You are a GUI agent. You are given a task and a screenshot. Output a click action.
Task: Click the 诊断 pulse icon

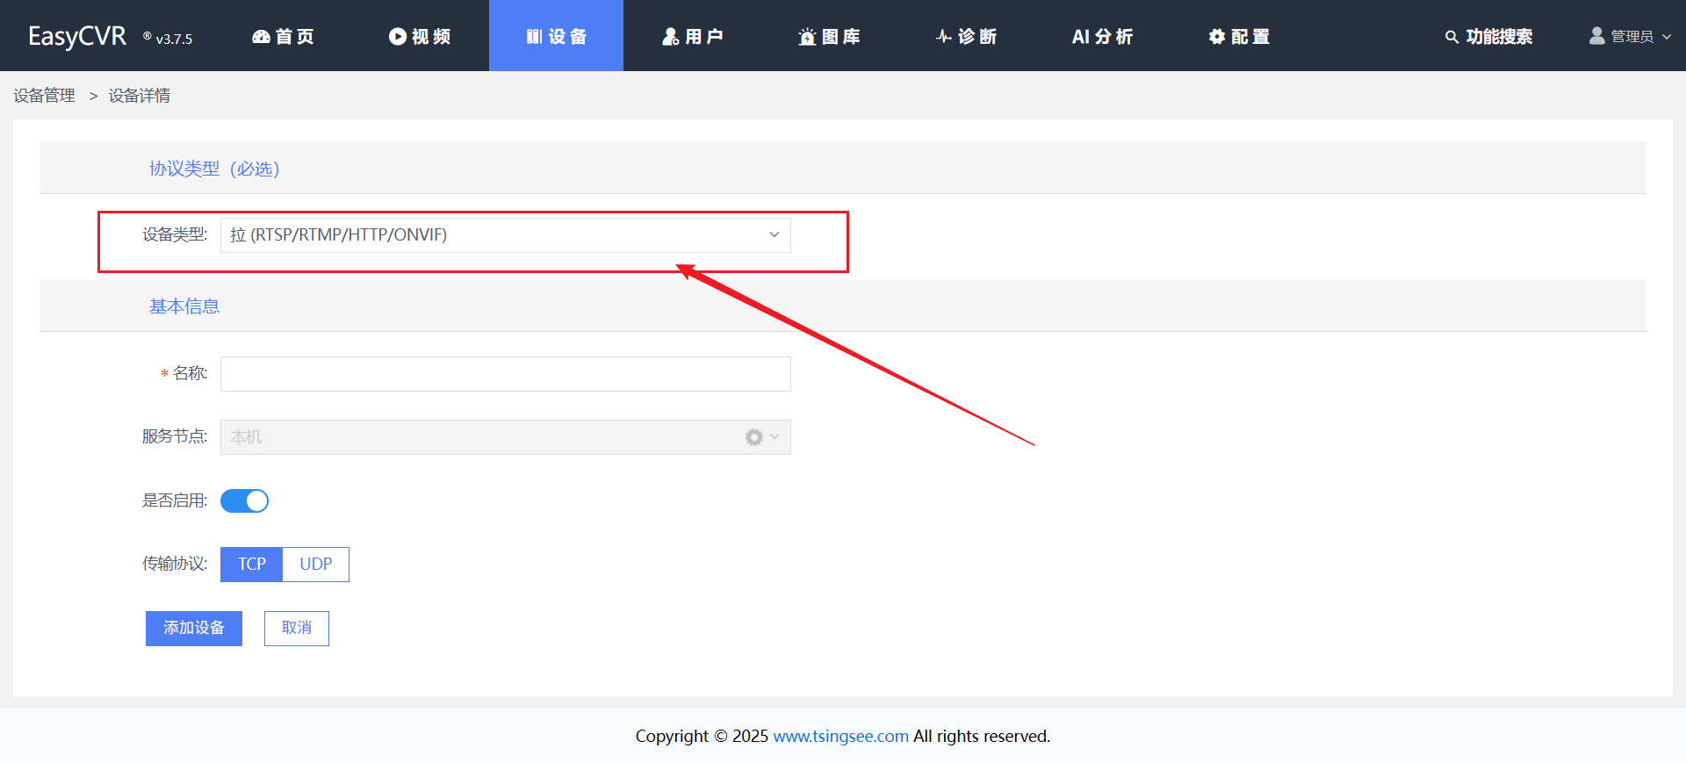[x=944, y=37]
